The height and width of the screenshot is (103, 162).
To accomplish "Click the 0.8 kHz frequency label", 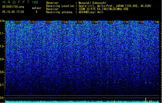I will pyautogui.click(x=2, y=72).
